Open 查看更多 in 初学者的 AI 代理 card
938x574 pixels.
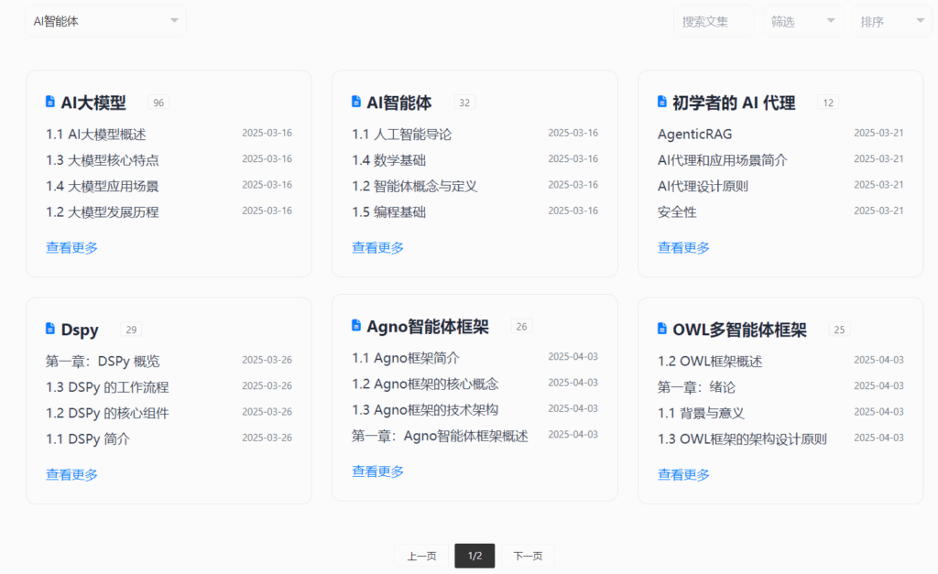coord(683,247)
